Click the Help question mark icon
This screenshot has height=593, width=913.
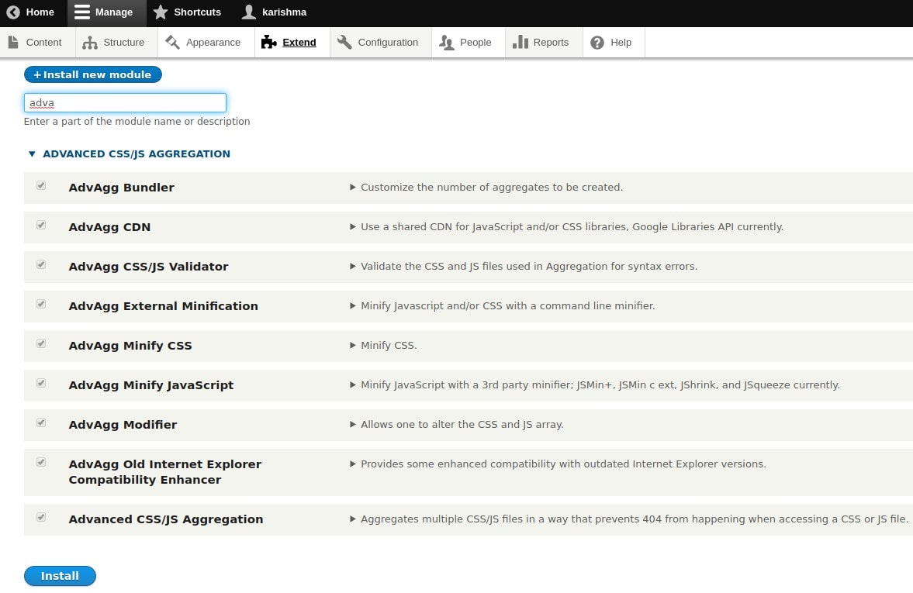pyautogui.click(x=597, y=43)
